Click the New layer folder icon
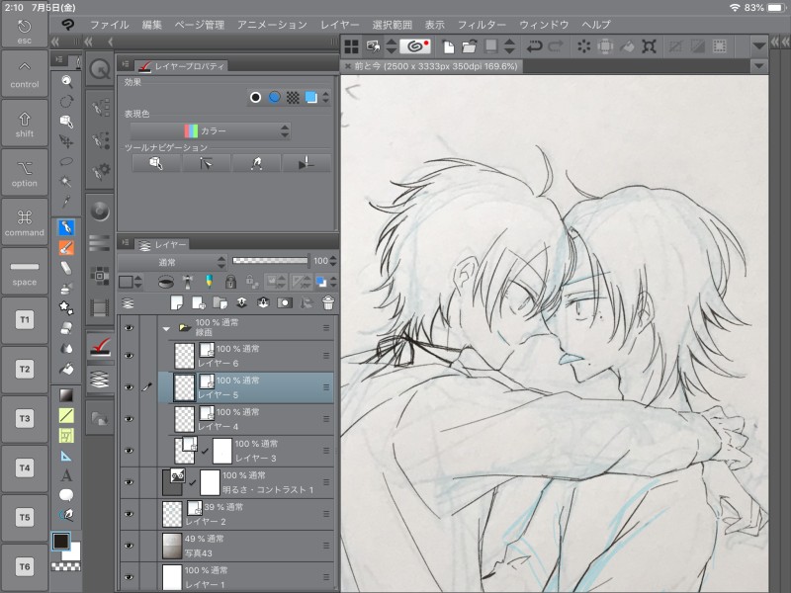This screenshot has height=593, width=791. pos(220,302)
